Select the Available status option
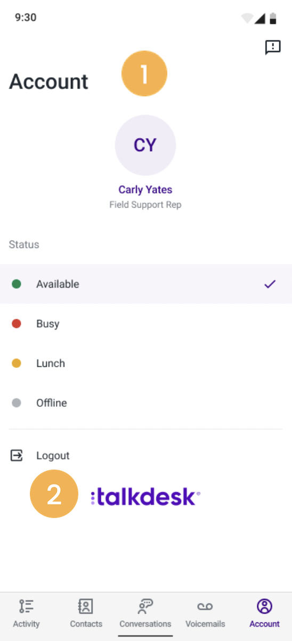The image size is (292, 641). pyautogui.click(x=146, y=284)
